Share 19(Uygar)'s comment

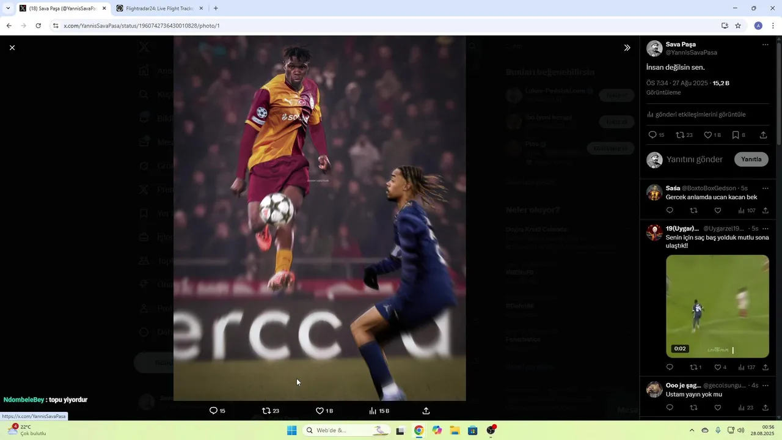click(x=765, y=367)
